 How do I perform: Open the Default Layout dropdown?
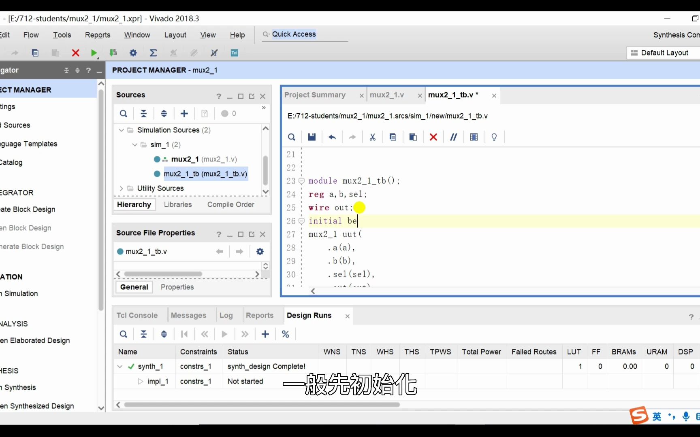click(664, 53)
